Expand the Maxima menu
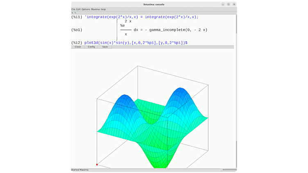This screenshot has height=173, width=308. (x=95, y=9)
